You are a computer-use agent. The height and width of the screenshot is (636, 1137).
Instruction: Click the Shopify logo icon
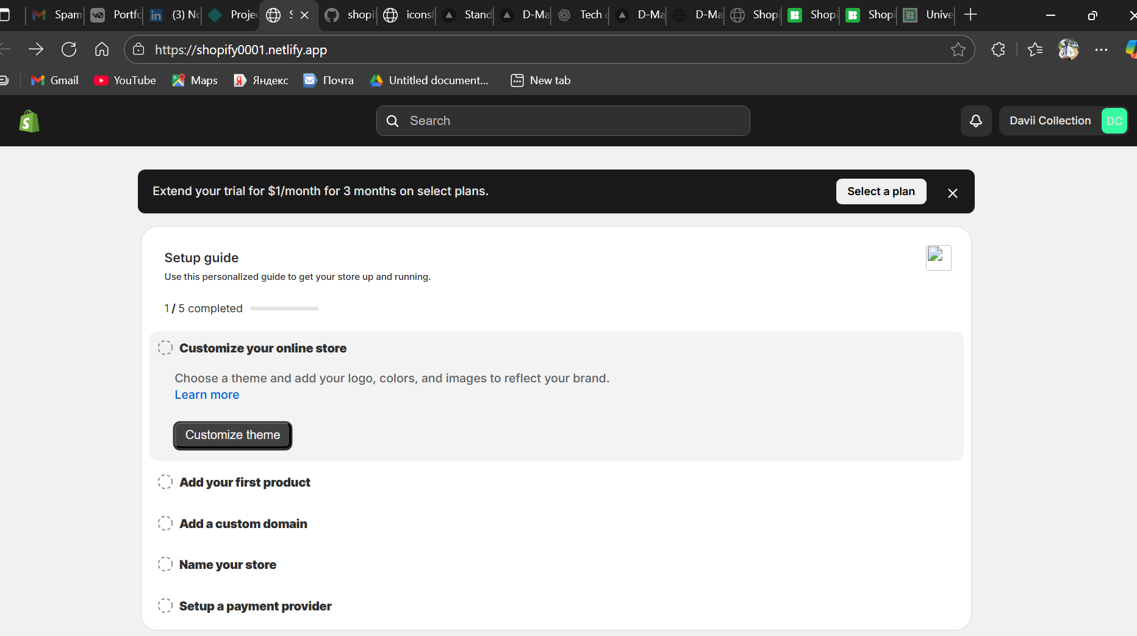tap(29, 121)
